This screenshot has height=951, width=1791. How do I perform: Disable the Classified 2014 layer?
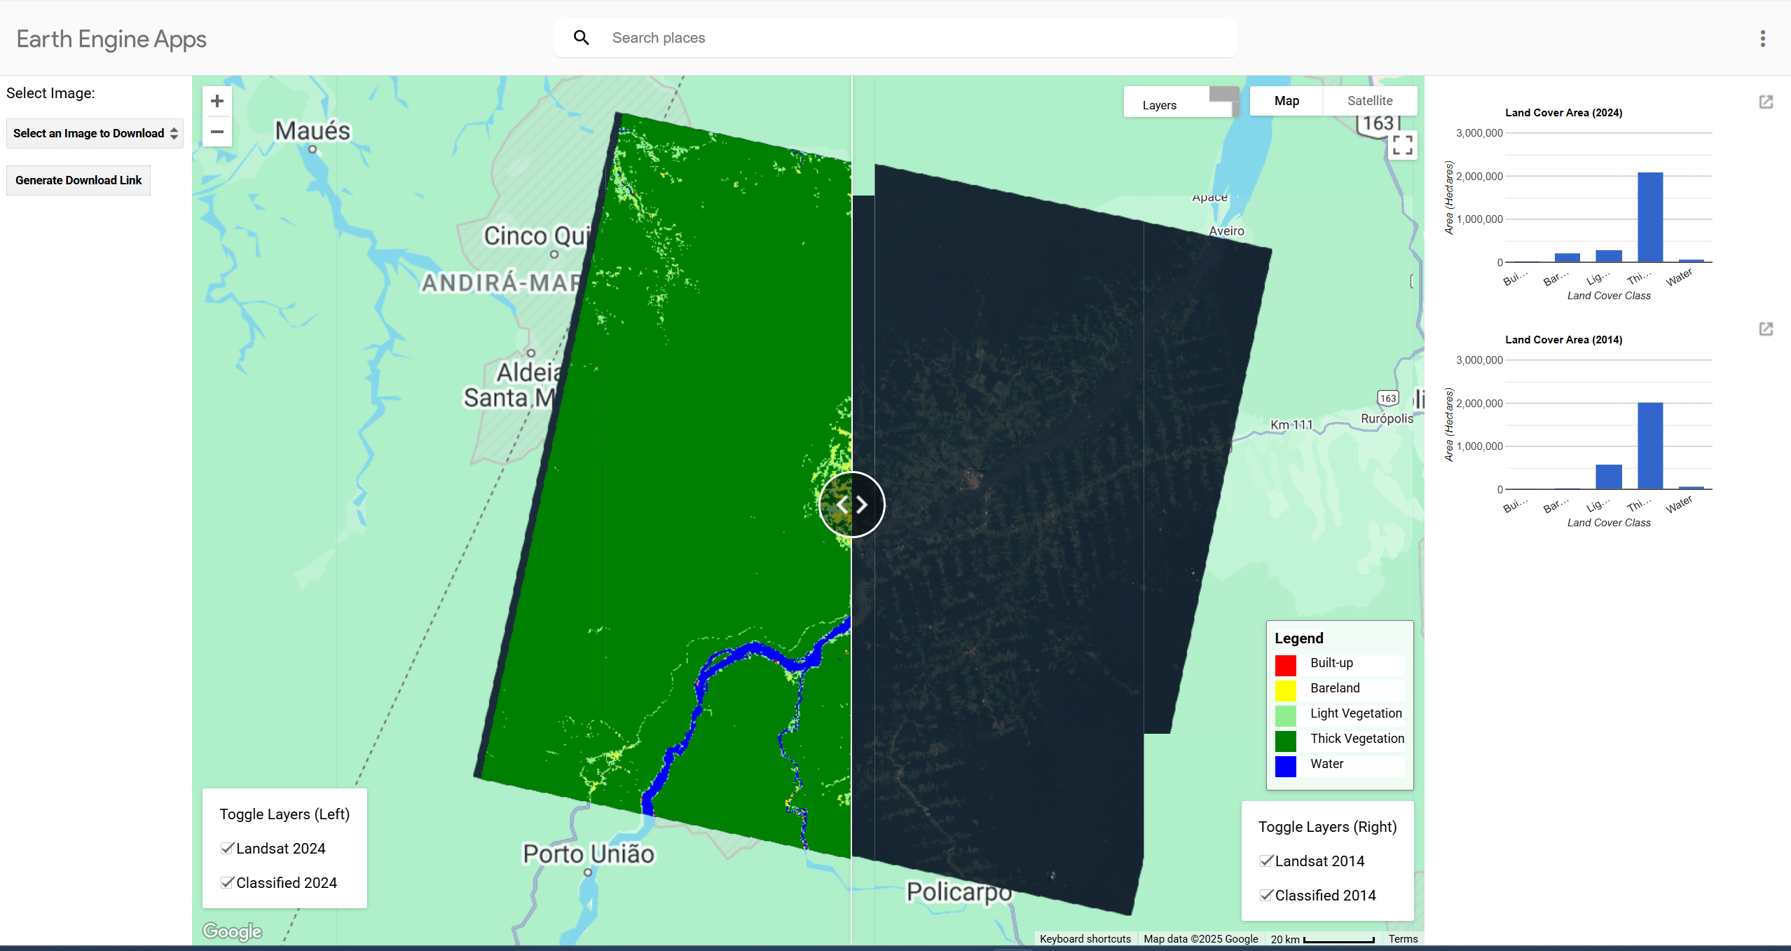(1265, 894)
